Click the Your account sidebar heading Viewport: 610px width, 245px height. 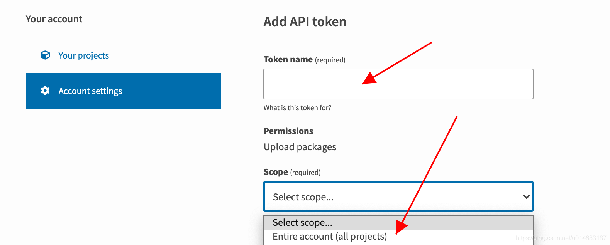point(54,19)
